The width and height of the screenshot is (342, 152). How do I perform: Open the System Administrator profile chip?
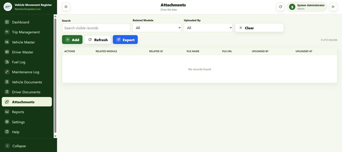click(307, 7)
